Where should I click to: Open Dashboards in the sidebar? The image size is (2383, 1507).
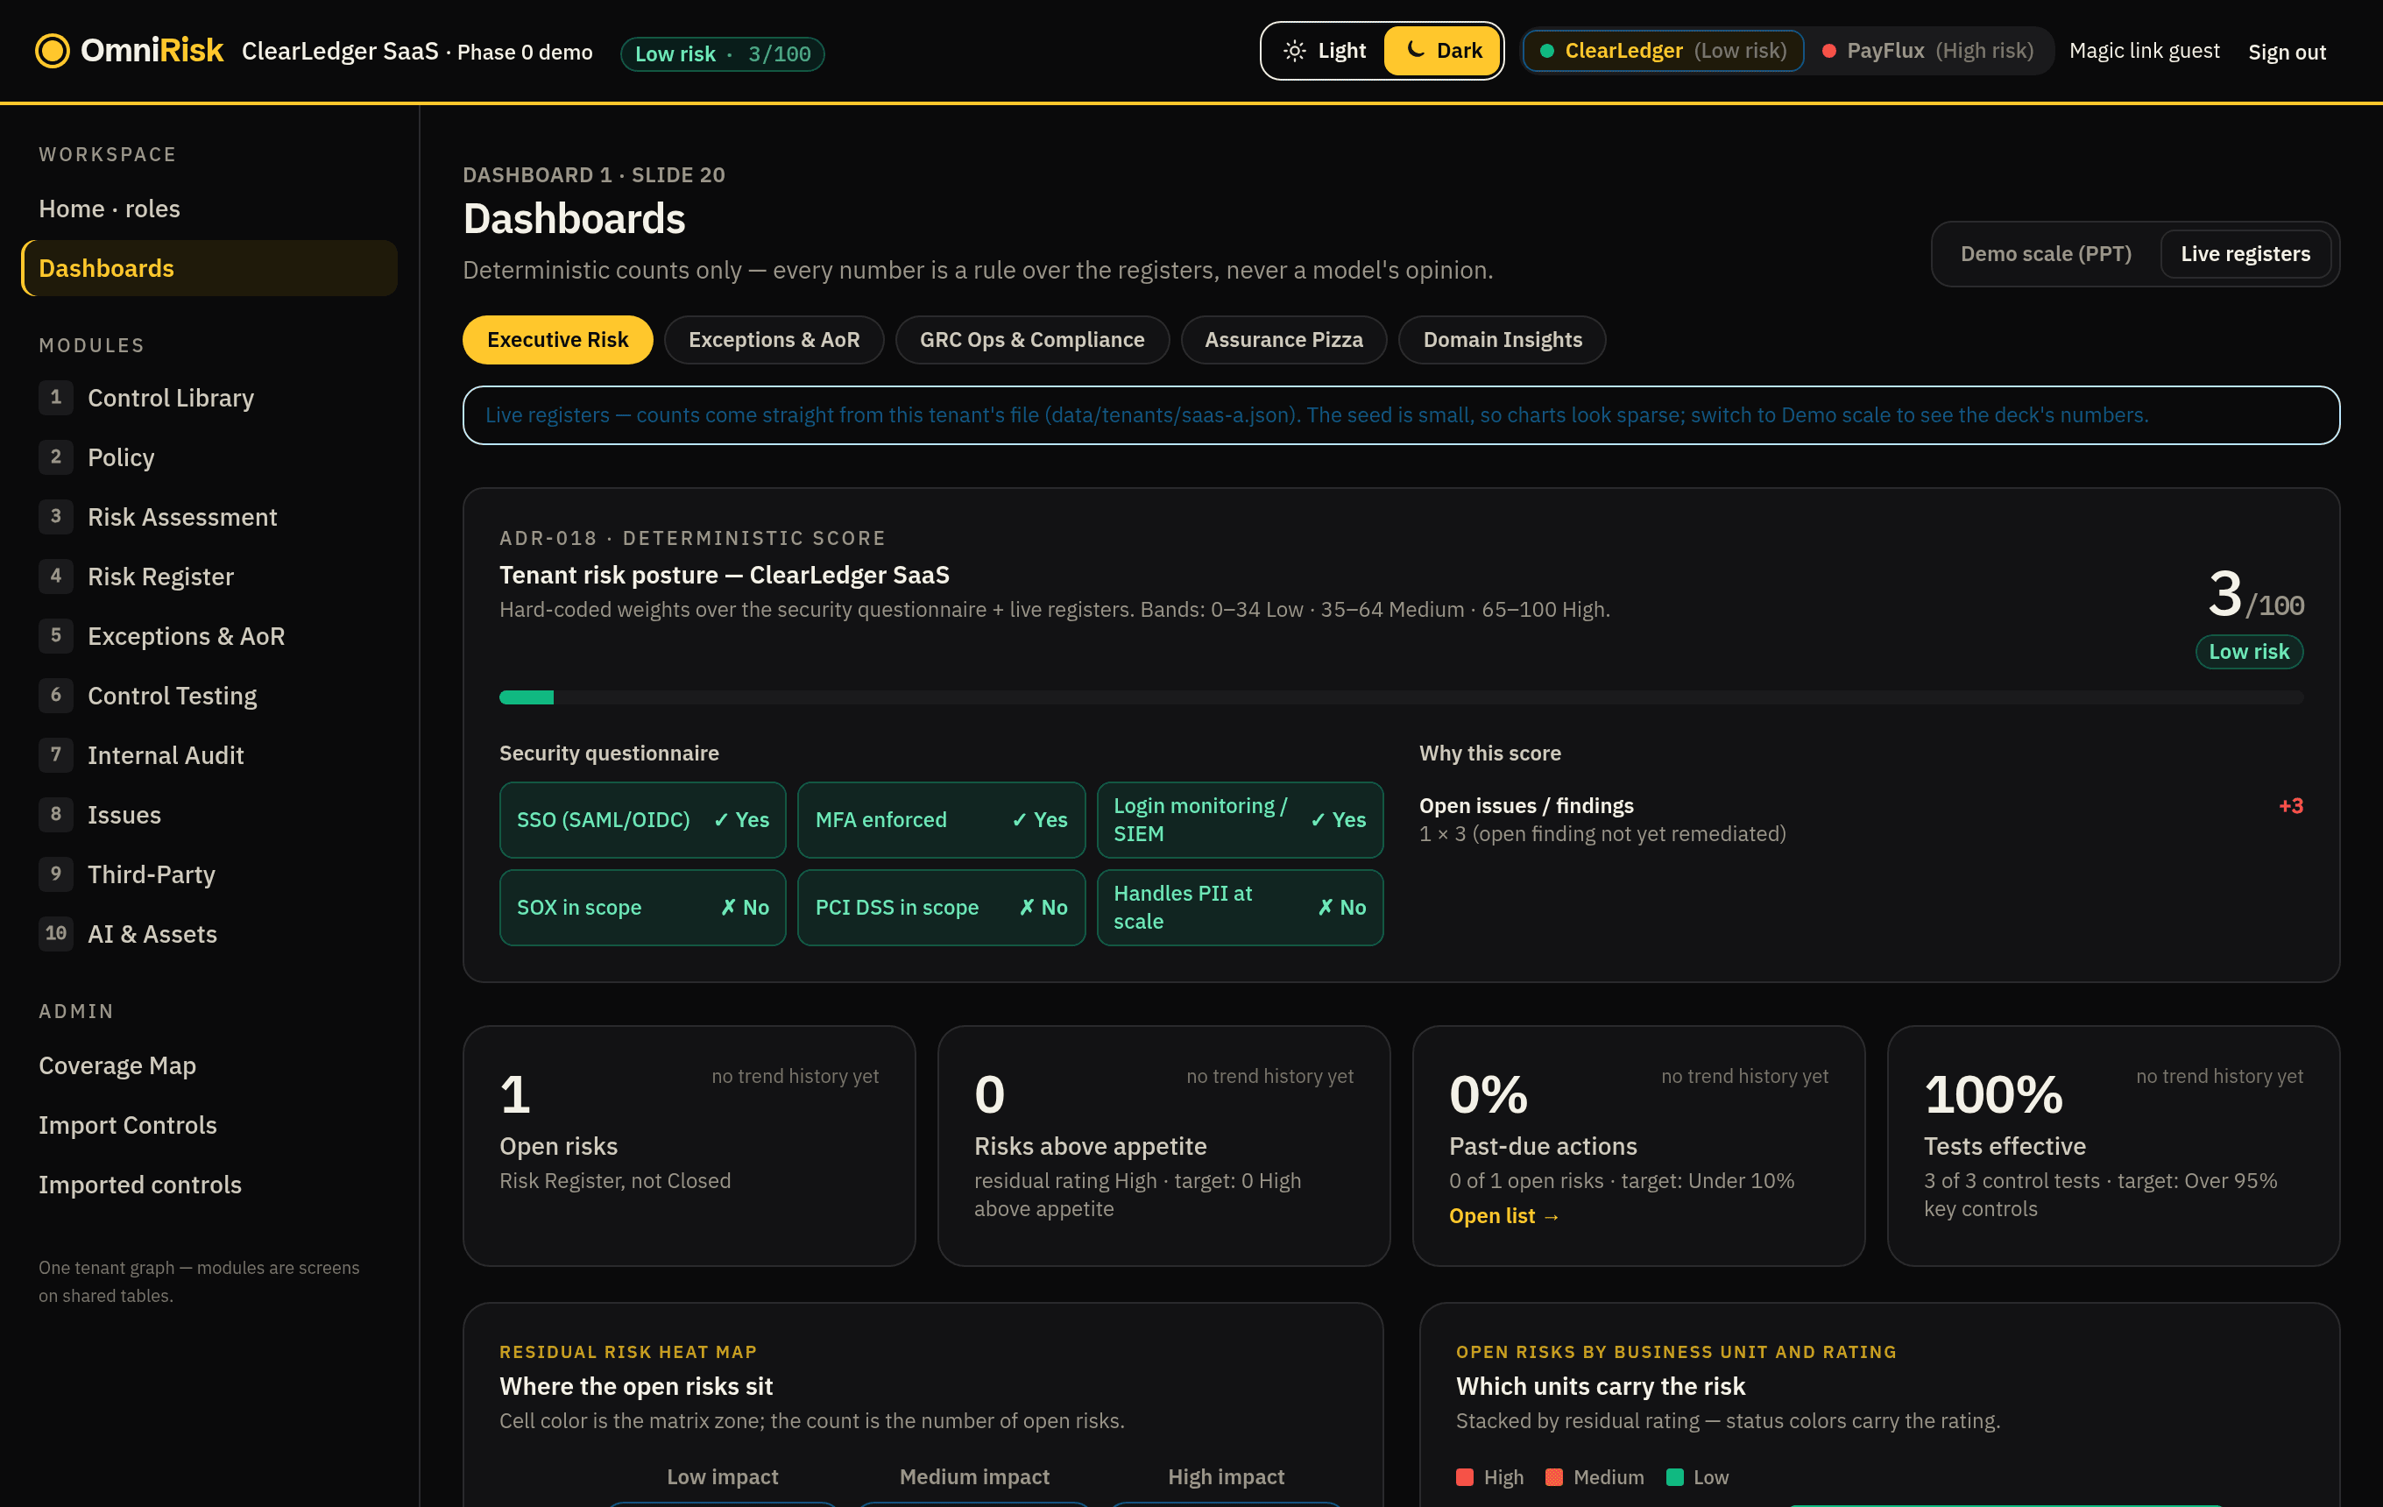(209, 268)
